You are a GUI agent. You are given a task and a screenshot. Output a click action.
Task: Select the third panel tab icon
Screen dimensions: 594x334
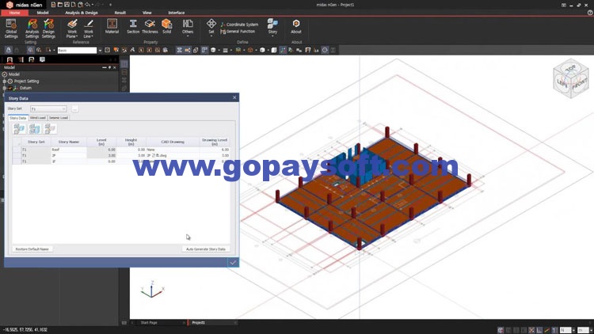coord(32,59)
